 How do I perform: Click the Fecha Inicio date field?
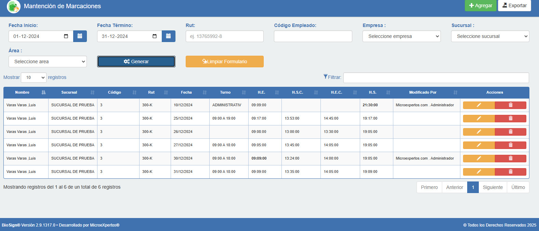coord(41,36)
